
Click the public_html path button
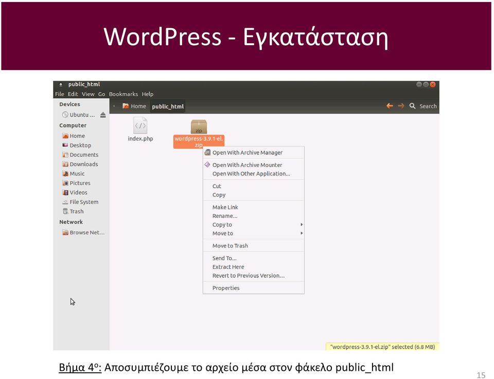point(168,106)
